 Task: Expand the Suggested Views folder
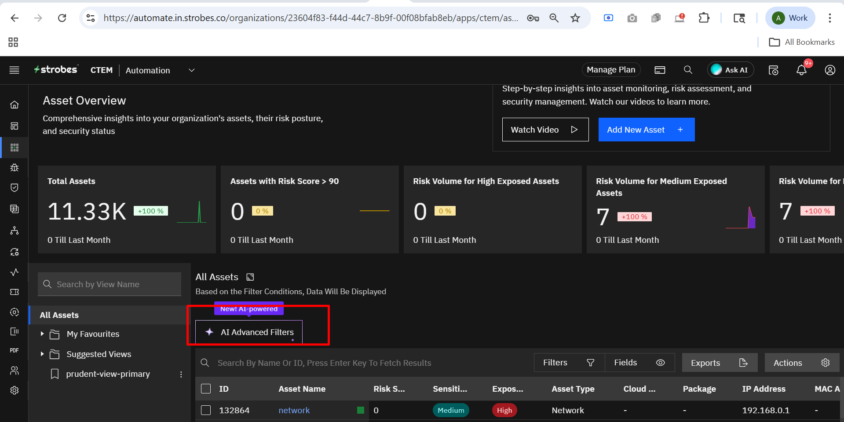click(42, 354)
